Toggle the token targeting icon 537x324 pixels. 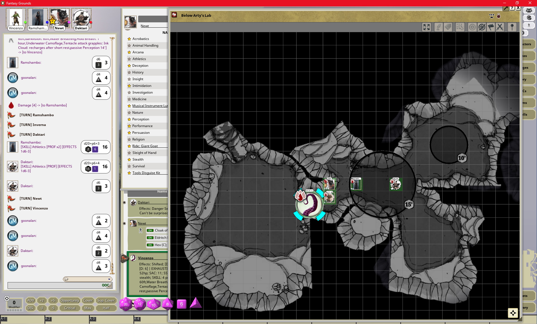(x=472, y=27)
